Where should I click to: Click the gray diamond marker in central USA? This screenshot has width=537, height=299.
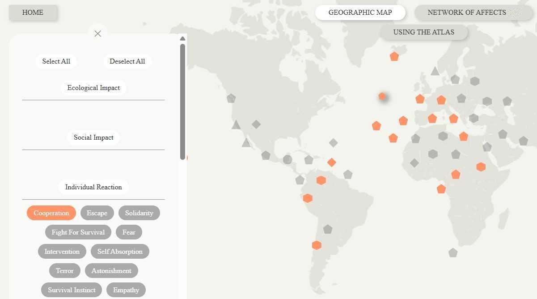(256, 124)
